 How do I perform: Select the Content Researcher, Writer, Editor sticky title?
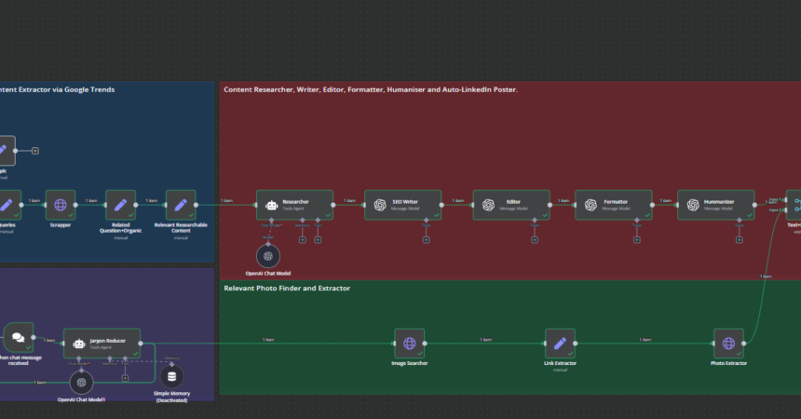[x=371, y=89]
